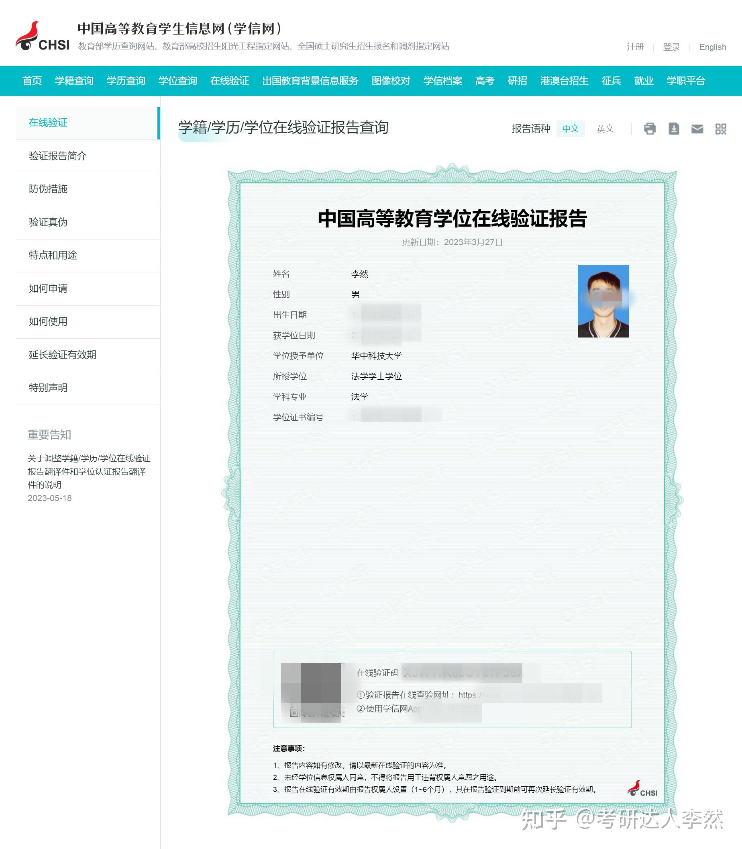Open 在线验证 in top navigation bar

point(229,81)
